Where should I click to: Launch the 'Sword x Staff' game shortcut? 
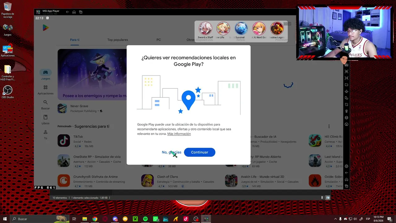(205, 30)
